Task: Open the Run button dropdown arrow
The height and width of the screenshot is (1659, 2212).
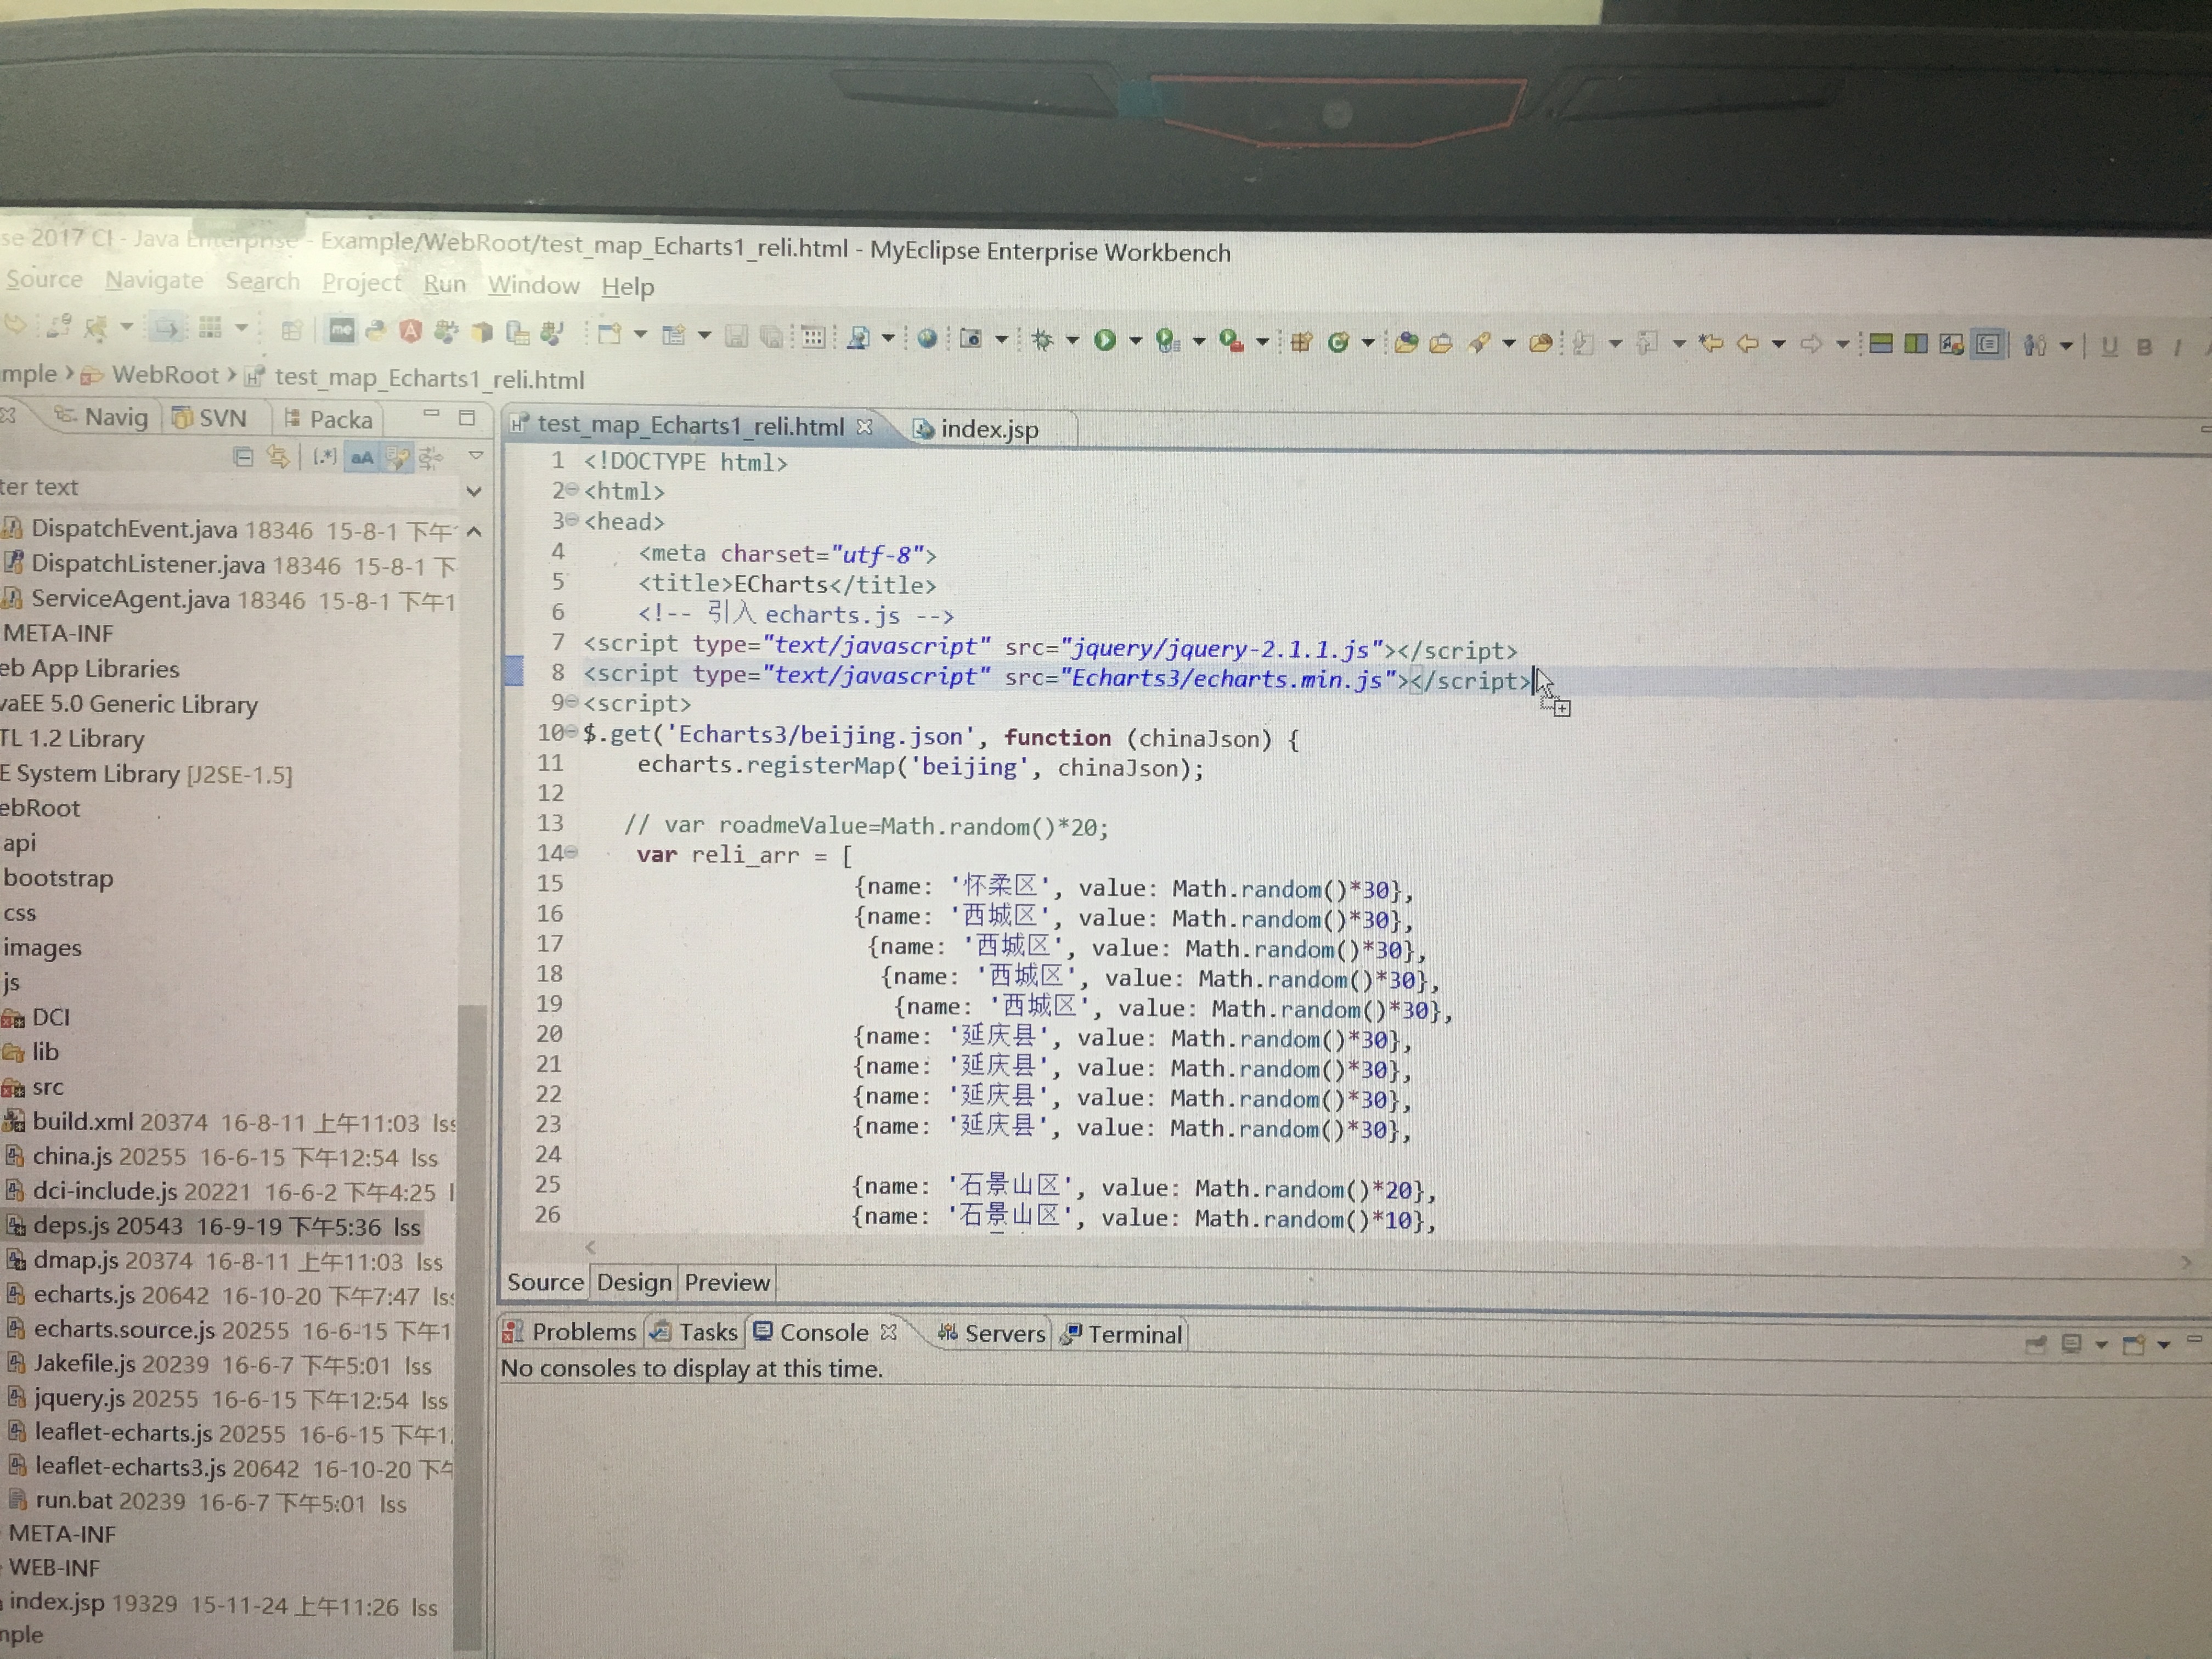Action: click(x=1135, y=341)
